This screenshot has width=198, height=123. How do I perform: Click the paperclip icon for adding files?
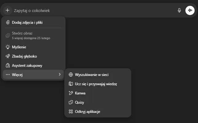(8, 22)
